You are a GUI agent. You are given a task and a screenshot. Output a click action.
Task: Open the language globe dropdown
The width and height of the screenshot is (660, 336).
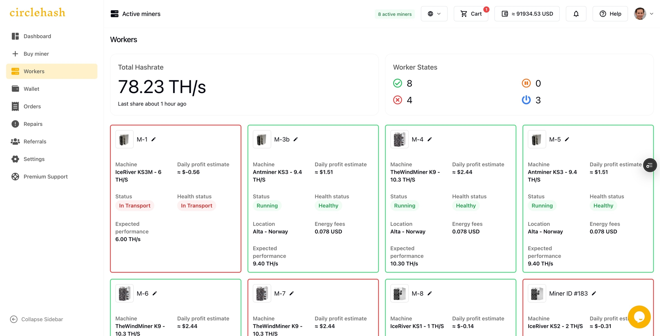[x=434, y=14]
